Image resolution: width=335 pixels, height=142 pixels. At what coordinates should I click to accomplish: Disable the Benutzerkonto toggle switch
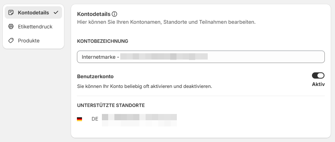coord(318,75)
